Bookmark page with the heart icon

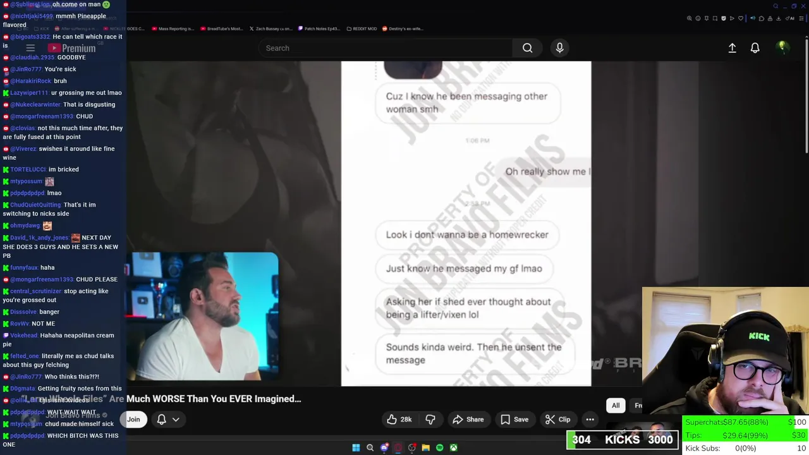(741, 18)
